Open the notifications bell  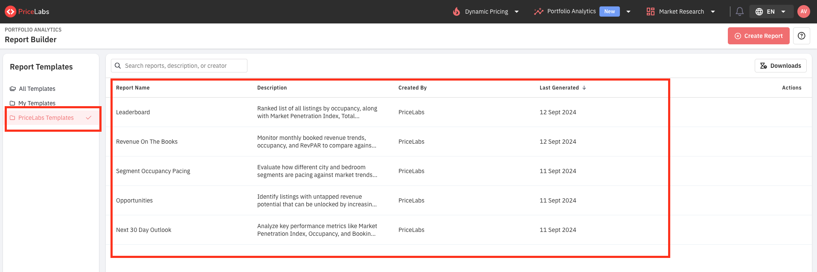pyautogui.click(x=740, y=12)
